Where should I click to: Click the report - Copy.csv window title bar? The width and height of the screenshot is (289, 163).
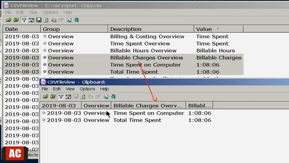(x=146, y=5)
